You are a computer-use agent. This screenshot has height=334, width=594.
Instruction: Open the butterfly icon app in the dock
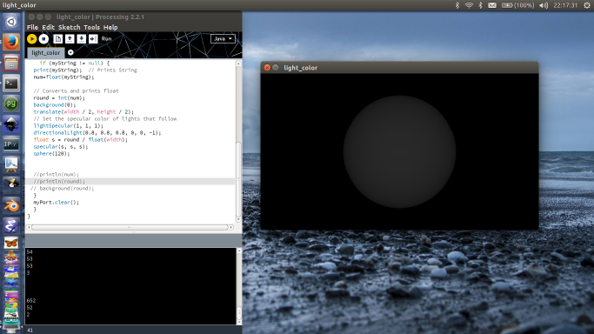tap(11, 243)
